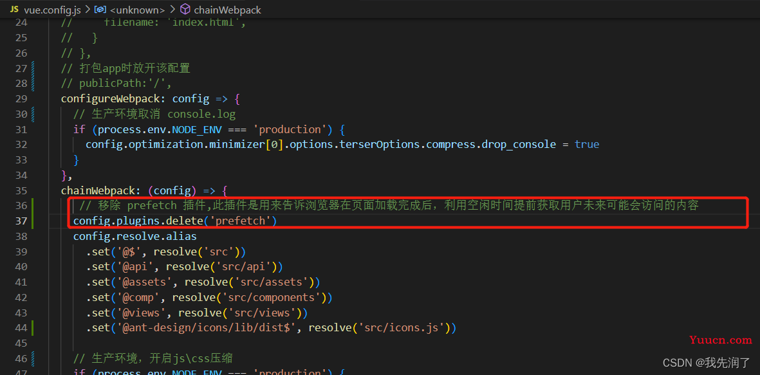
Task: Click line number 44 in gutter
Action: click(x=21, y=328)
